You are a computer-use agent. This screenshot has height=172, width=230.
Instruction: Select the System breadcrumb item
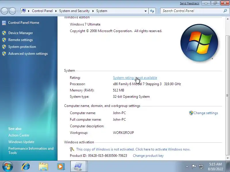pos(102,11)
